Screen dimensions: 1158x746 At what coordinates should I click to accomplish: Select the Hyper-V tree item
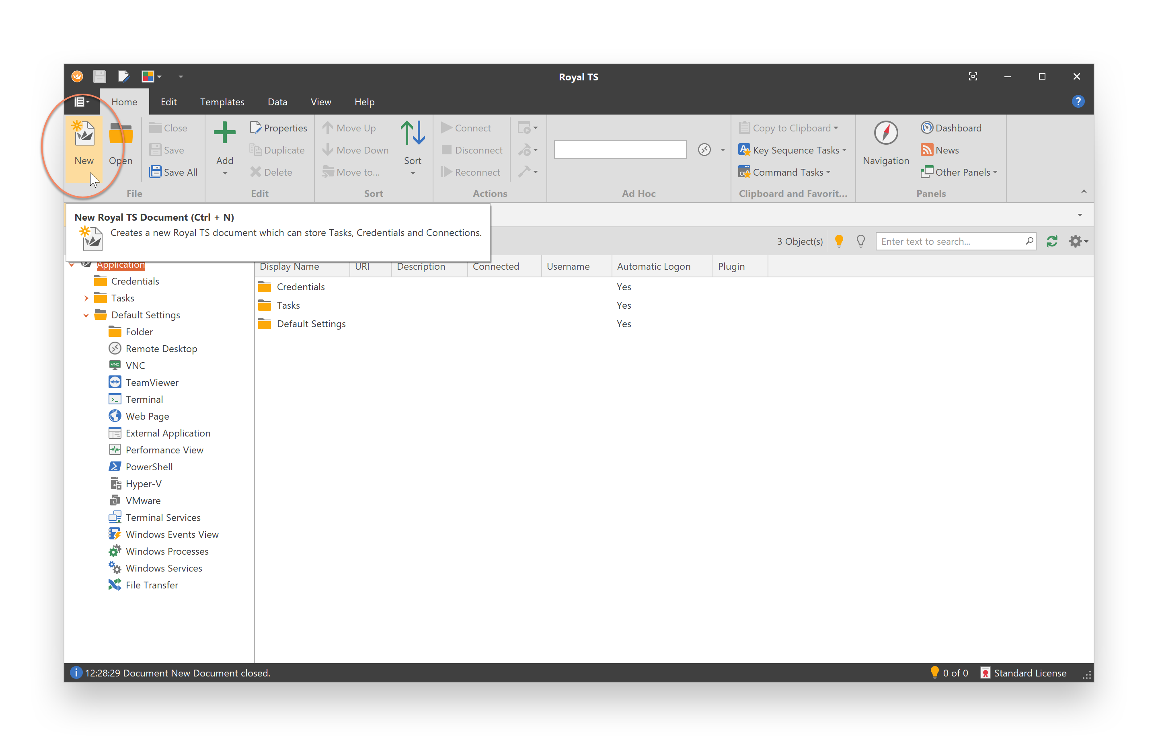(x=135, y=484)
